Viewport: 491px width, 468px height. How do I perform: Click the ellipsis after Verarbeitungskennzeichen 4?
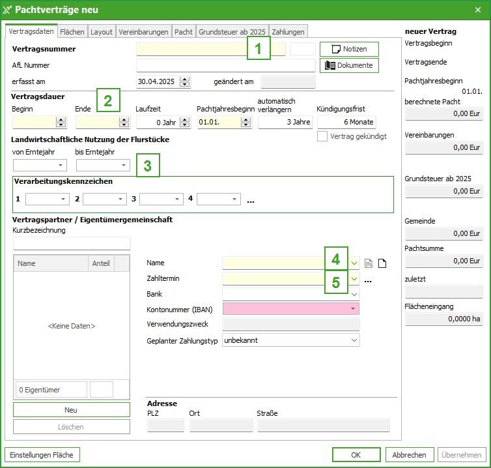tap(251, 200)
